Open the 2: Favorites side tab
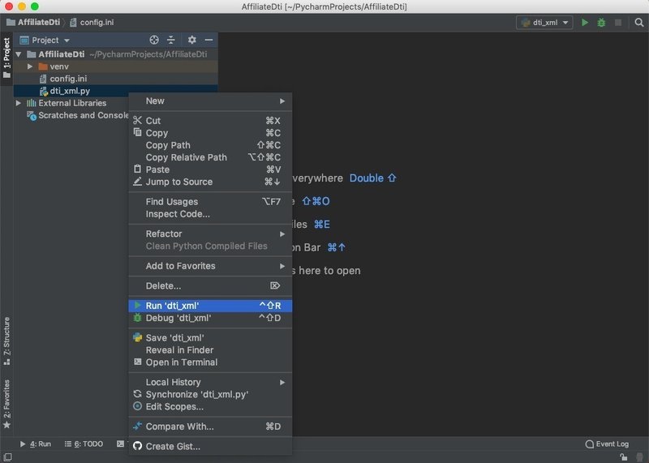Viewport: 649px width, 463px height. click(6, 404)
